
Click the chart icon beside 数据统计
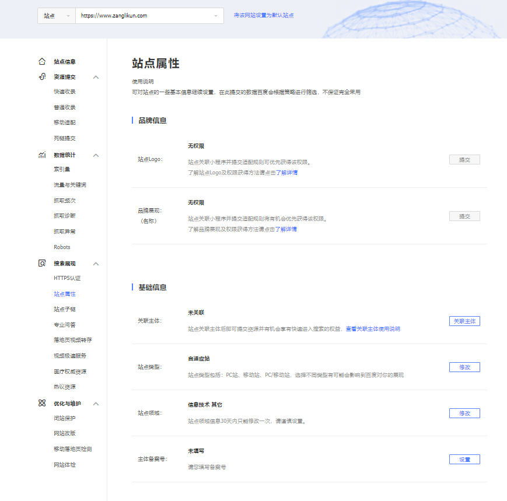(42, 155)
